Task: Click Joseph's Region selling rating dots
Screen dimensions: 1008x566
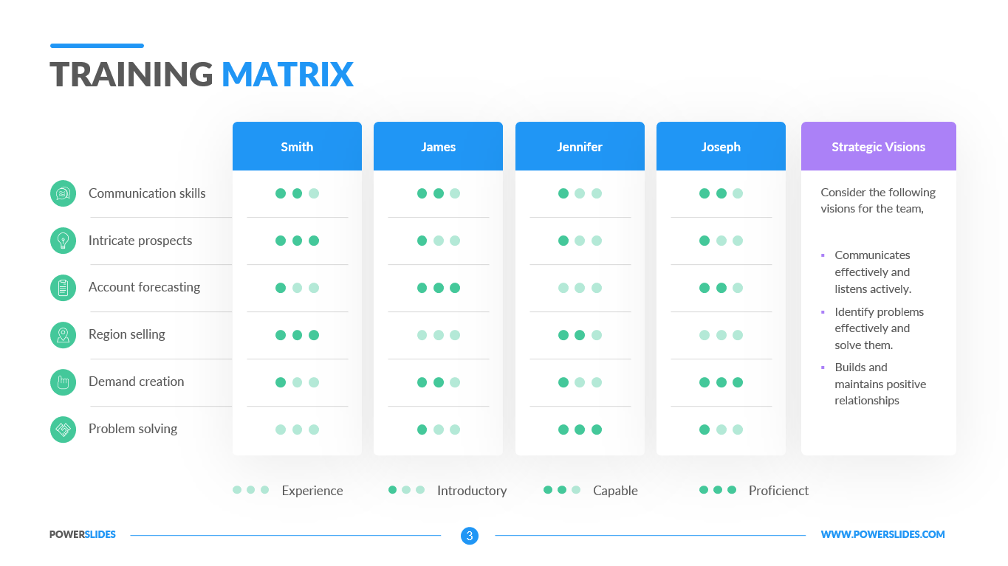Action: [721, 335]
